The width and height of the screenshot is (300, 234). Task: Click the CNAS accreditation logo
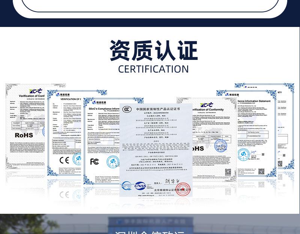point(140,186)
